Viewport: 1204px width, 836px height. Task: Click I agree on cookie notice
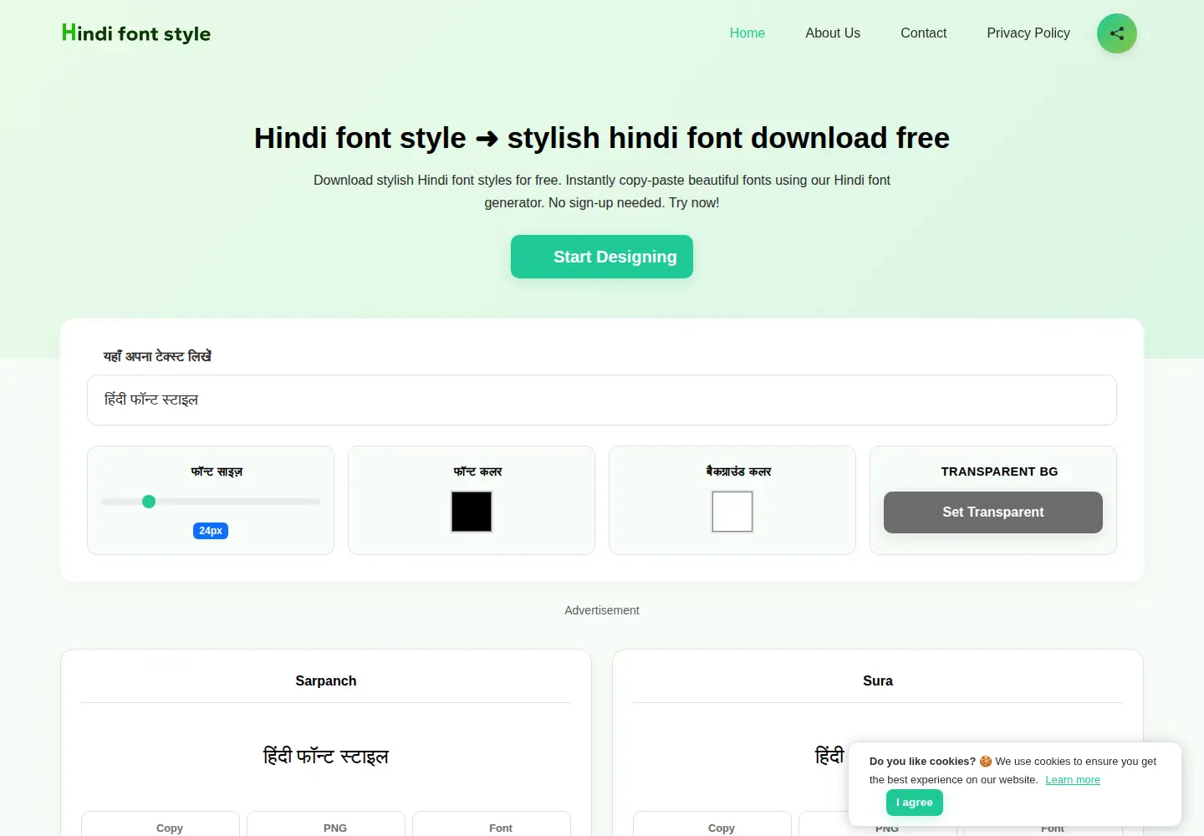[915, 803]
